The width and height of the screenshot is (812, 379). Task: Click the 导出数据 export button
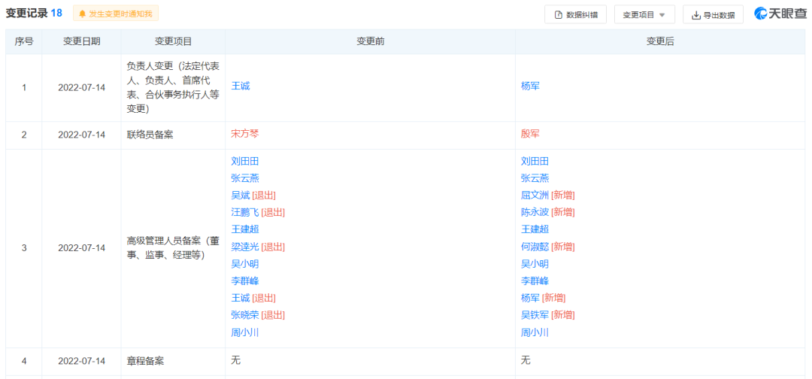pyautogui.click(x=713, y=14)
